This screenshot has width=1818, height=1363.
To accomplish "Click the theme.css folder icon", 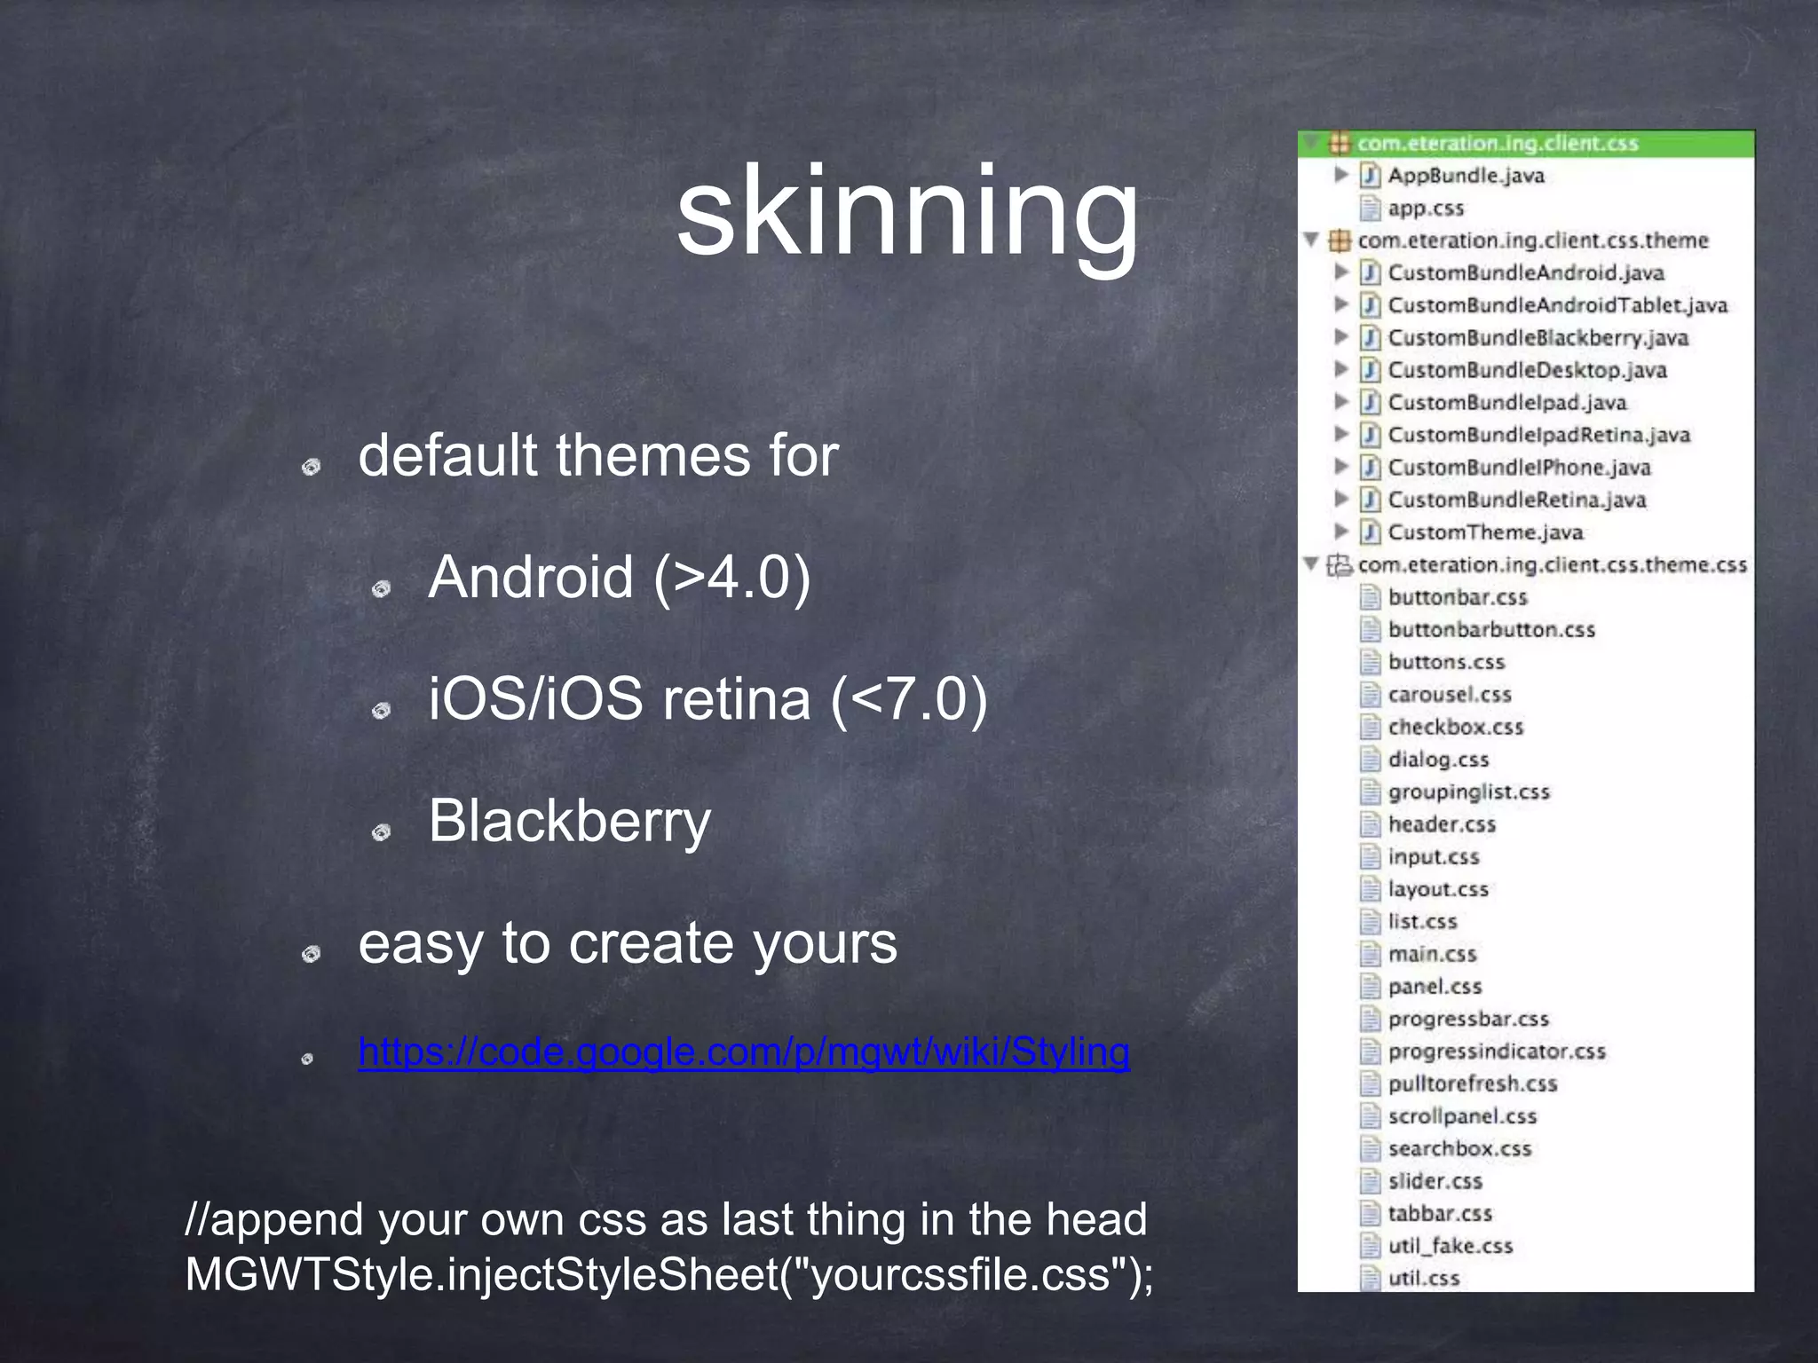I will (x=1340, y=564).
